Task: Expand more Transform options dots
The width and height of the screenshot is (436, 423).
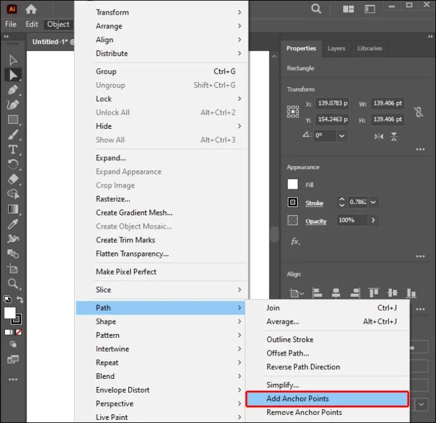Action: pos(420,150)
